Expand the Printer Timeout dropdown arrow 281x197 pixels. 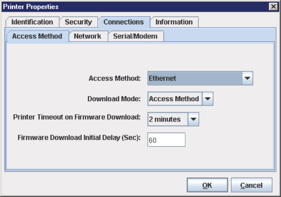click(193, 120)
